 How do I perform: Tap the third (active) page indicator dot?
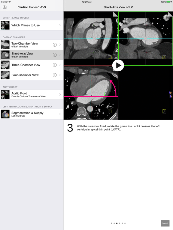point(117,223)
